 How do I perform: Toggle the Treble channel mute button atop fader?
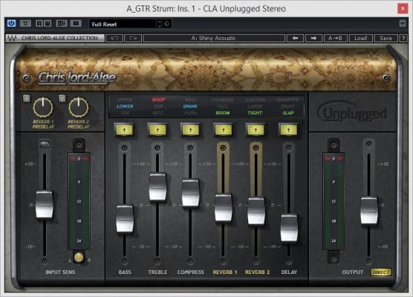coord(157,129)
